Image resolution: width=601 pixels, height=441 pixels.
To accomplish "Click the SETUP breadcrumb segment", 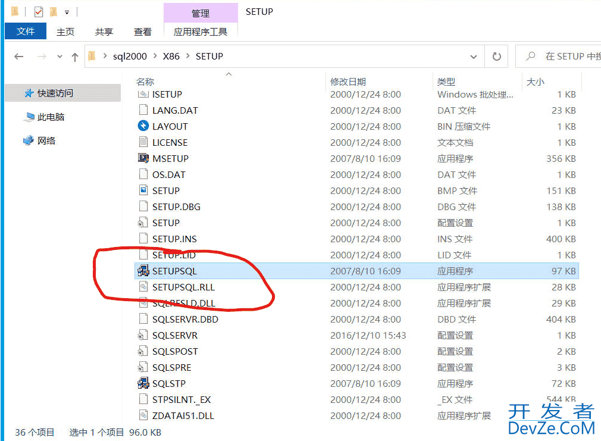I will [x=209, y=57].
